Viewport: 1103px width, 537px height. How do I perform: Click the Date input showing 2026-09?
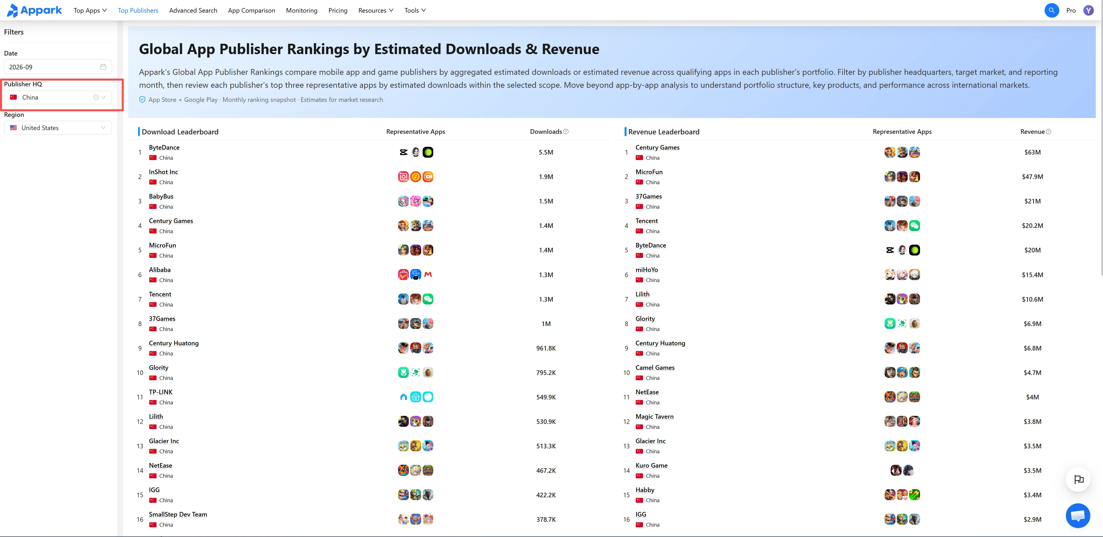58,67
